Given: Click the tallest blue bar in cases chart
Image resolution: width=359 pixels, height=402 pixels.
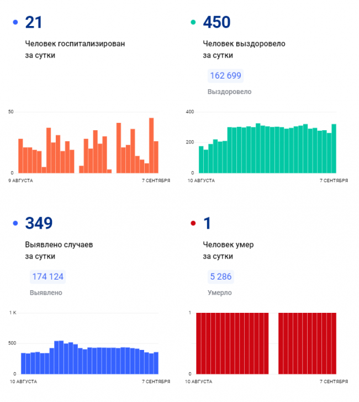Looking at the screenshot, I should [61, 357].
